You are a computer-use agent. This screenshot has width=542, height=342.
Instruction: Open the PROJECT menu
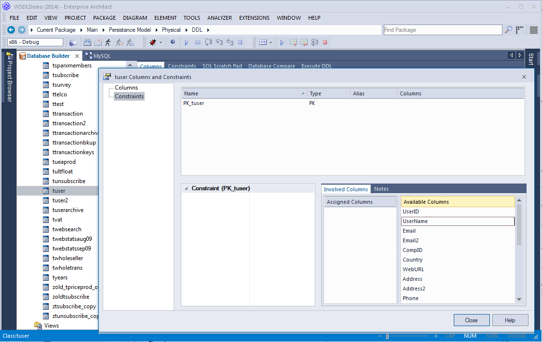tap(75, 18)
